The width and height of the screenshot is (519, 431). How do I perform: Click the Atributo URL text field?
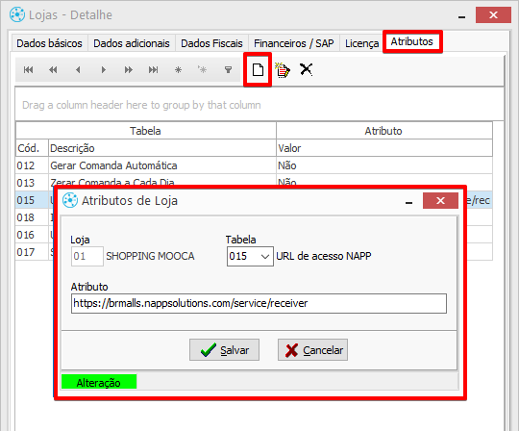pos(259,303)
